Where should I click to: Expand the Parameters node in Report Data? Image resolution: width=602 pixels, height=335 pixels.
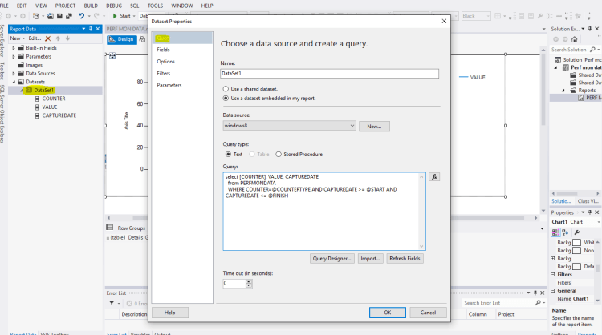pyautogui.click(x=13, y=56)
